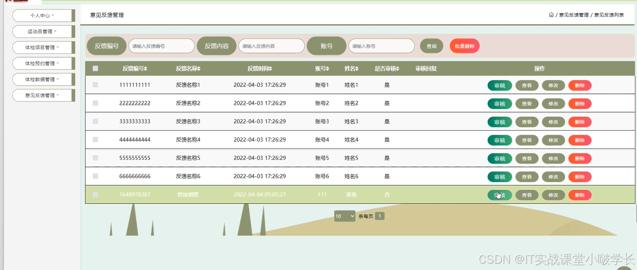Click 修改 for row 6666666666
637x270 pixels.
click(x=553, y=177)
